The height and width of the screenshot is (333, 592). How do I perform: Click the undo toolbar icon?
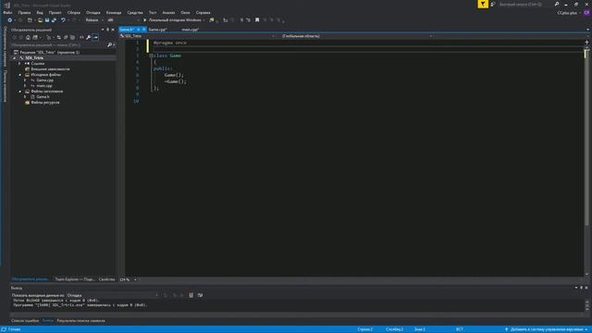pos(63,20)
